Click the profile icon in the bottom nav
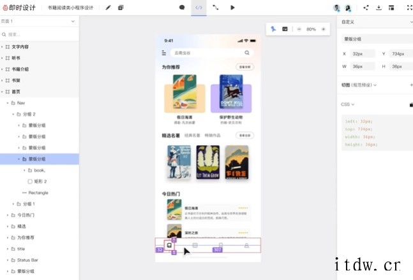Image resolution: width=413 pixels, height=280 pixels. (x=246, y=246)
